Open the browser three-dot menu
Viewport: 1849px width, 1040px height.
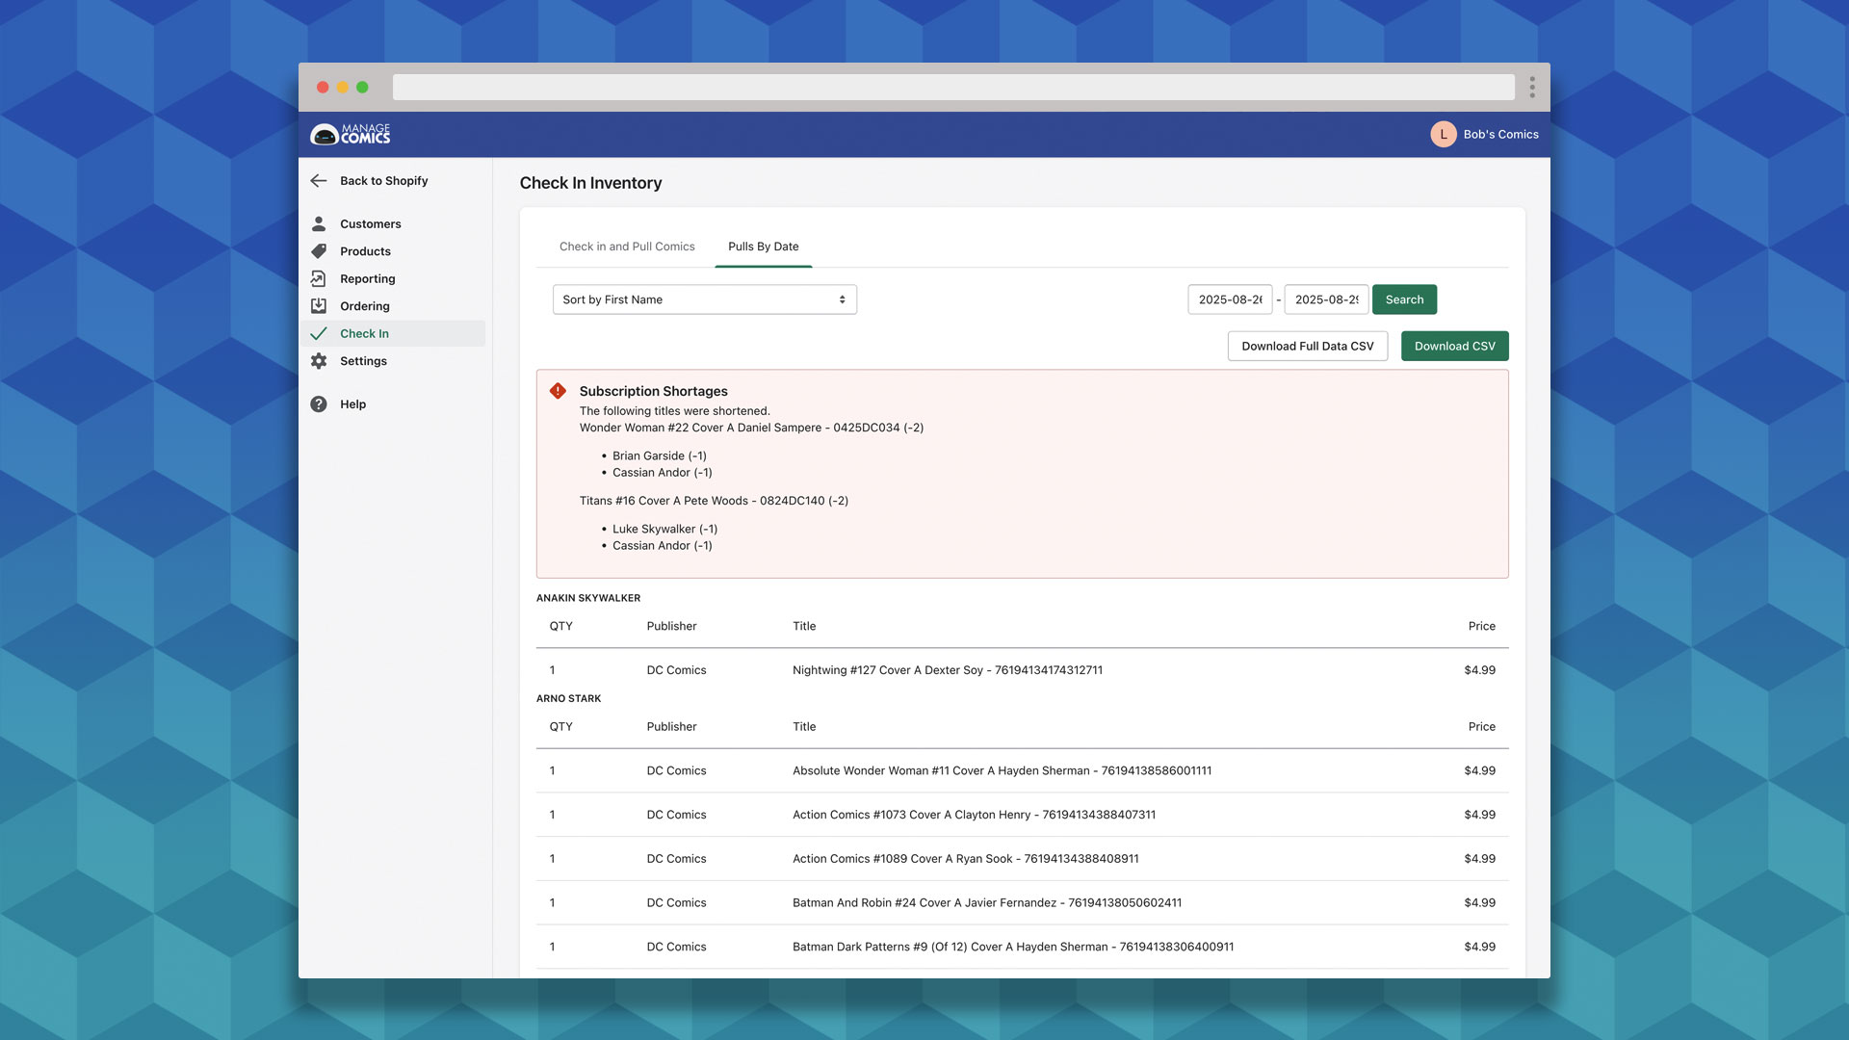[x=1532, y=88]
